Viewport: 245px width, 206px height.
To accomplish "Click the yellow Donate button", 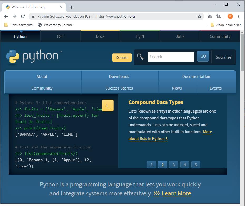I will (x=122, y=58).
